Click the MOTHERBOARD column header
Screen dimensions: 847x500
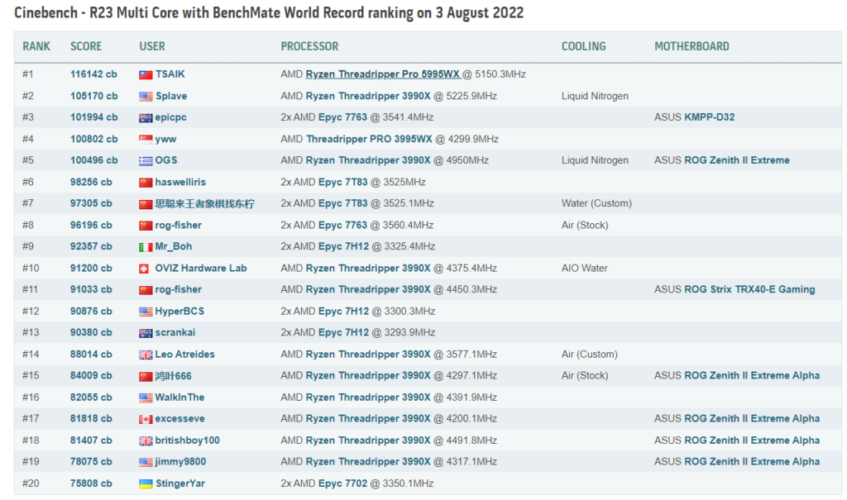coord(691,46)
